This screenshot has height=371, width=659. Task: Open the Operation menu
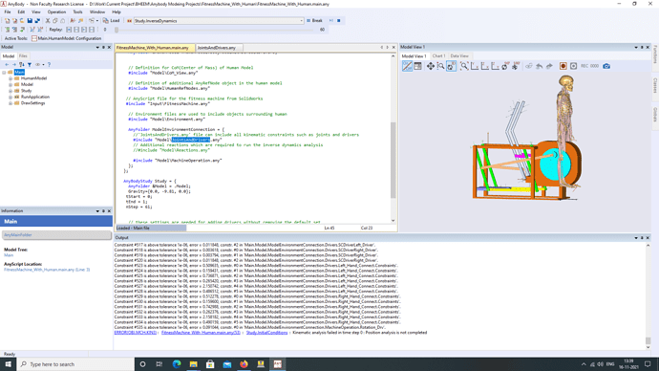click(x=56, y=12)
